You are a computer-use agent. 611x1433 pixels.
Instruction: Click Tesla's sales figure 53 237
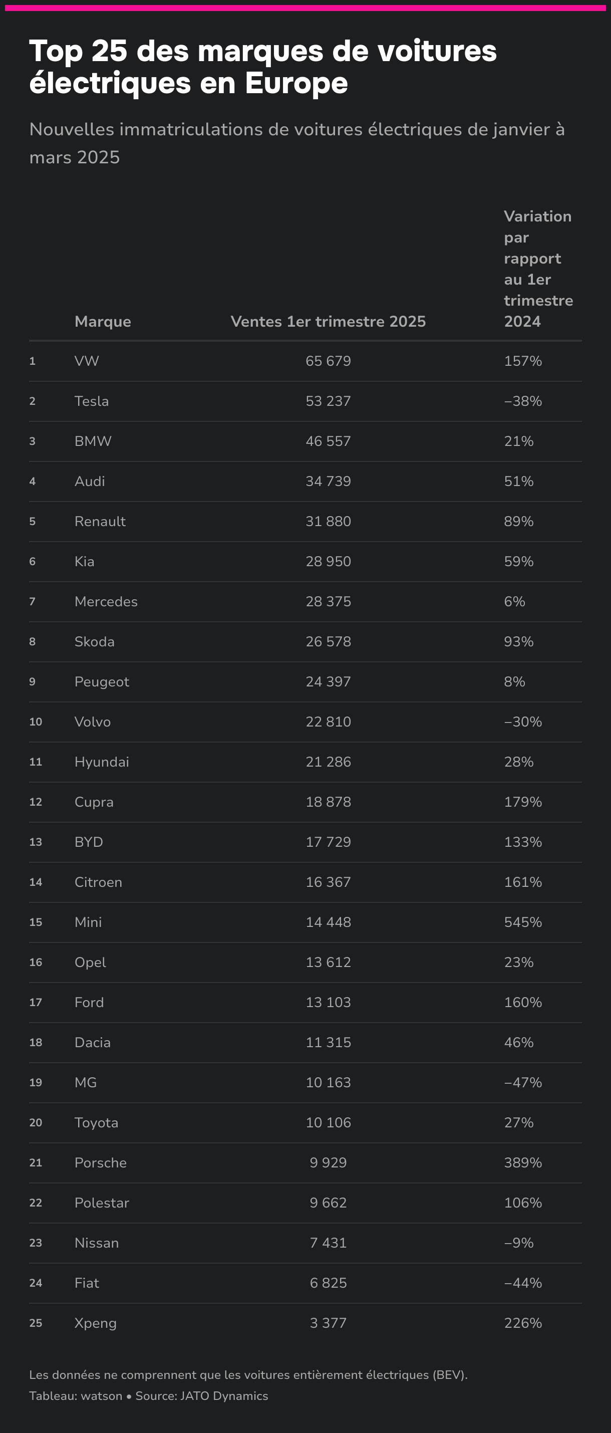coord(328,401)
